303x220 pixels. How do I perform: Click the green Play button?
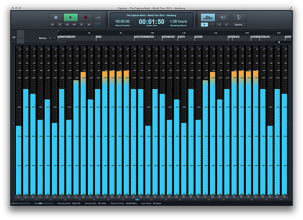pos(71,17)
